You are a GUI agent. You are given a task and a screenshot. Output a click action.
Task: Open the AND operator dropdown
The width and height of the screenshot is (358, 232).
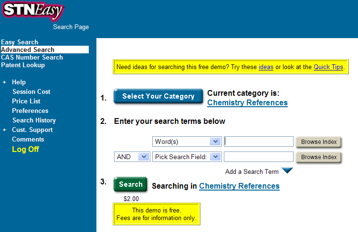[143, 157]
